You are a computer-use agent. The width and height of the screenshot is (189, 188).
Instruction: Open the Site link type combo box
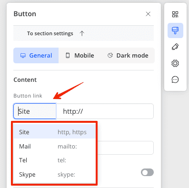coord(35,111)
